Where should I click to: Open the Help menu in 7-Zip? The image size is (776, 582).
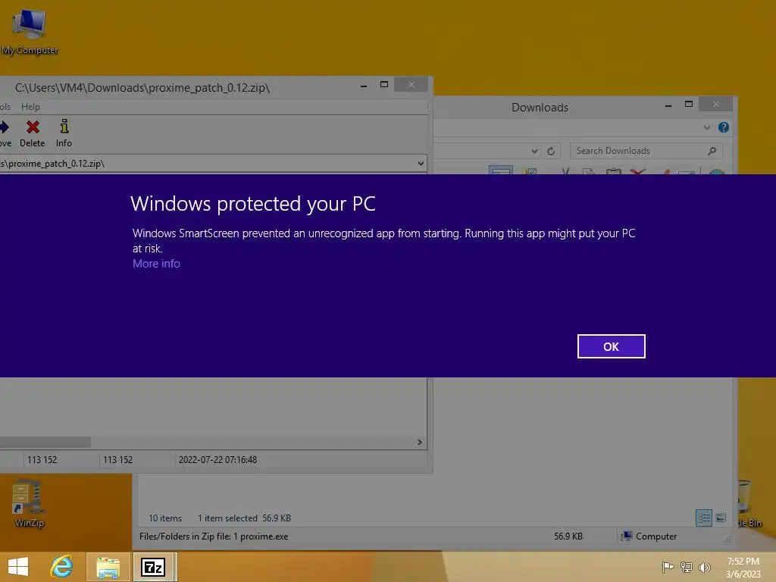point(30,107)
